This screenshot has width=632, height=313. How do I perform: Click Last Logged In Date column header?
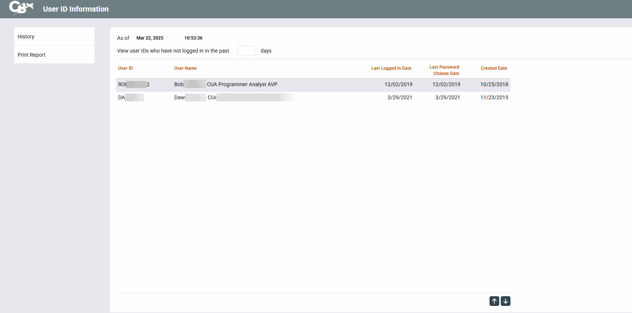click(x=391, y=68)
